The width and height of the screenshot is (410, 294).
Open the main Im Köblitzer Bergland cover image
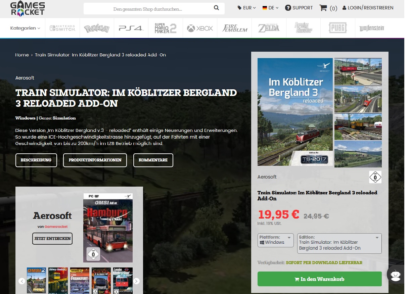[295, 112]
